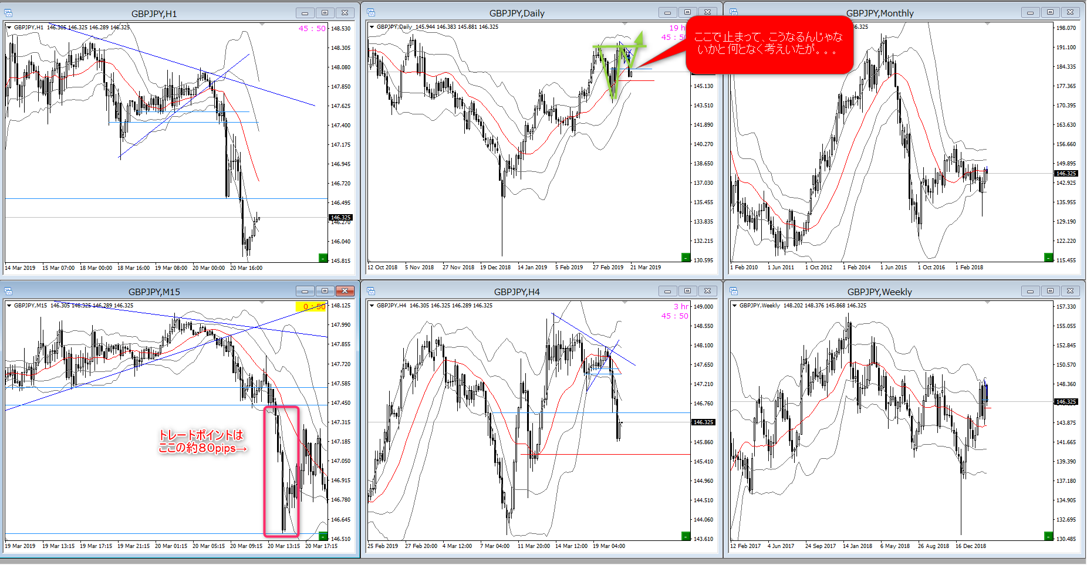This screenshot has width=1087, height=565.
Task: Maximize the GBPJPY,Daily chart window
Action: pyautogui.click(x=687, y=12)
